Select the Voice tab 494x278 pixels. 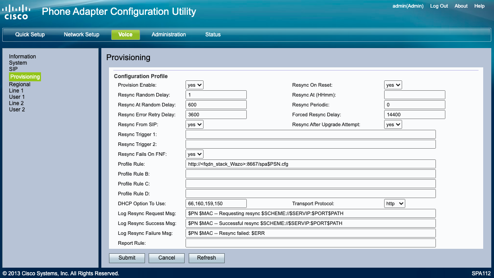coord(125,35)
